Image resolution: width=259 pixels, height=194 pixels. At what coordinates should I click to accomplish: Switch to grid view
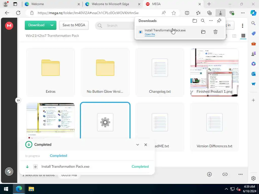tap(243, 36)
